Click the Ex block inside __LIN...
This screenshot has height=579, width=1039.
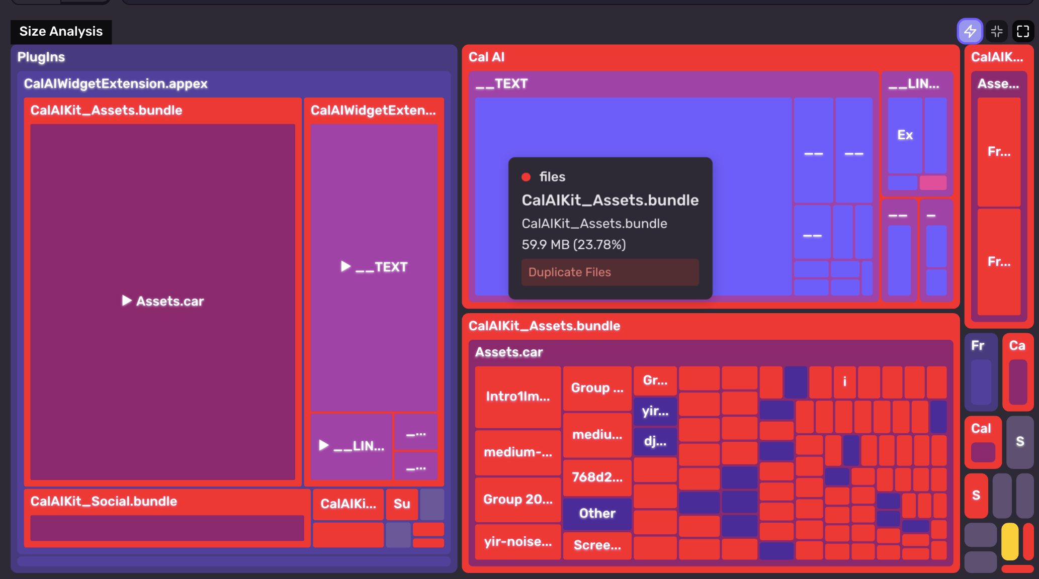click(905, 135)
